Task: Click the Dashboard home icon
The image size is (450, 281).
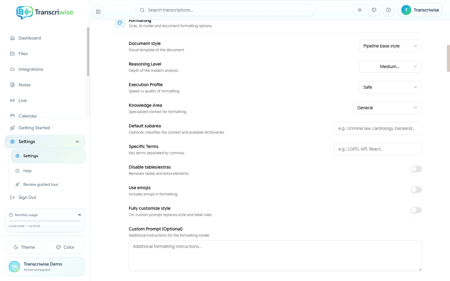Action: pyautogui.click(x=12, y=38)
